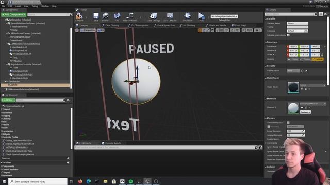Viewport: 330px width, 185px height.
Task: Open the variable Category dropdown
Action: [x=298, y=31]
